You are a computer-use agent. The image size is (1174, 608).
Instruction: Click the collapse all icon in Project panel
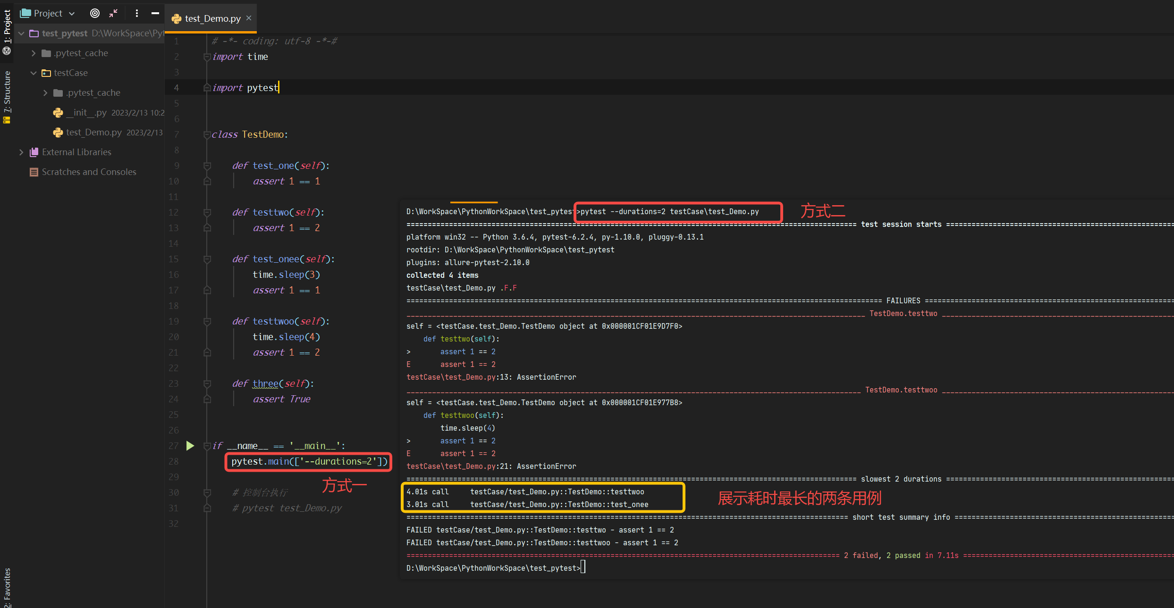click(113, 13)
